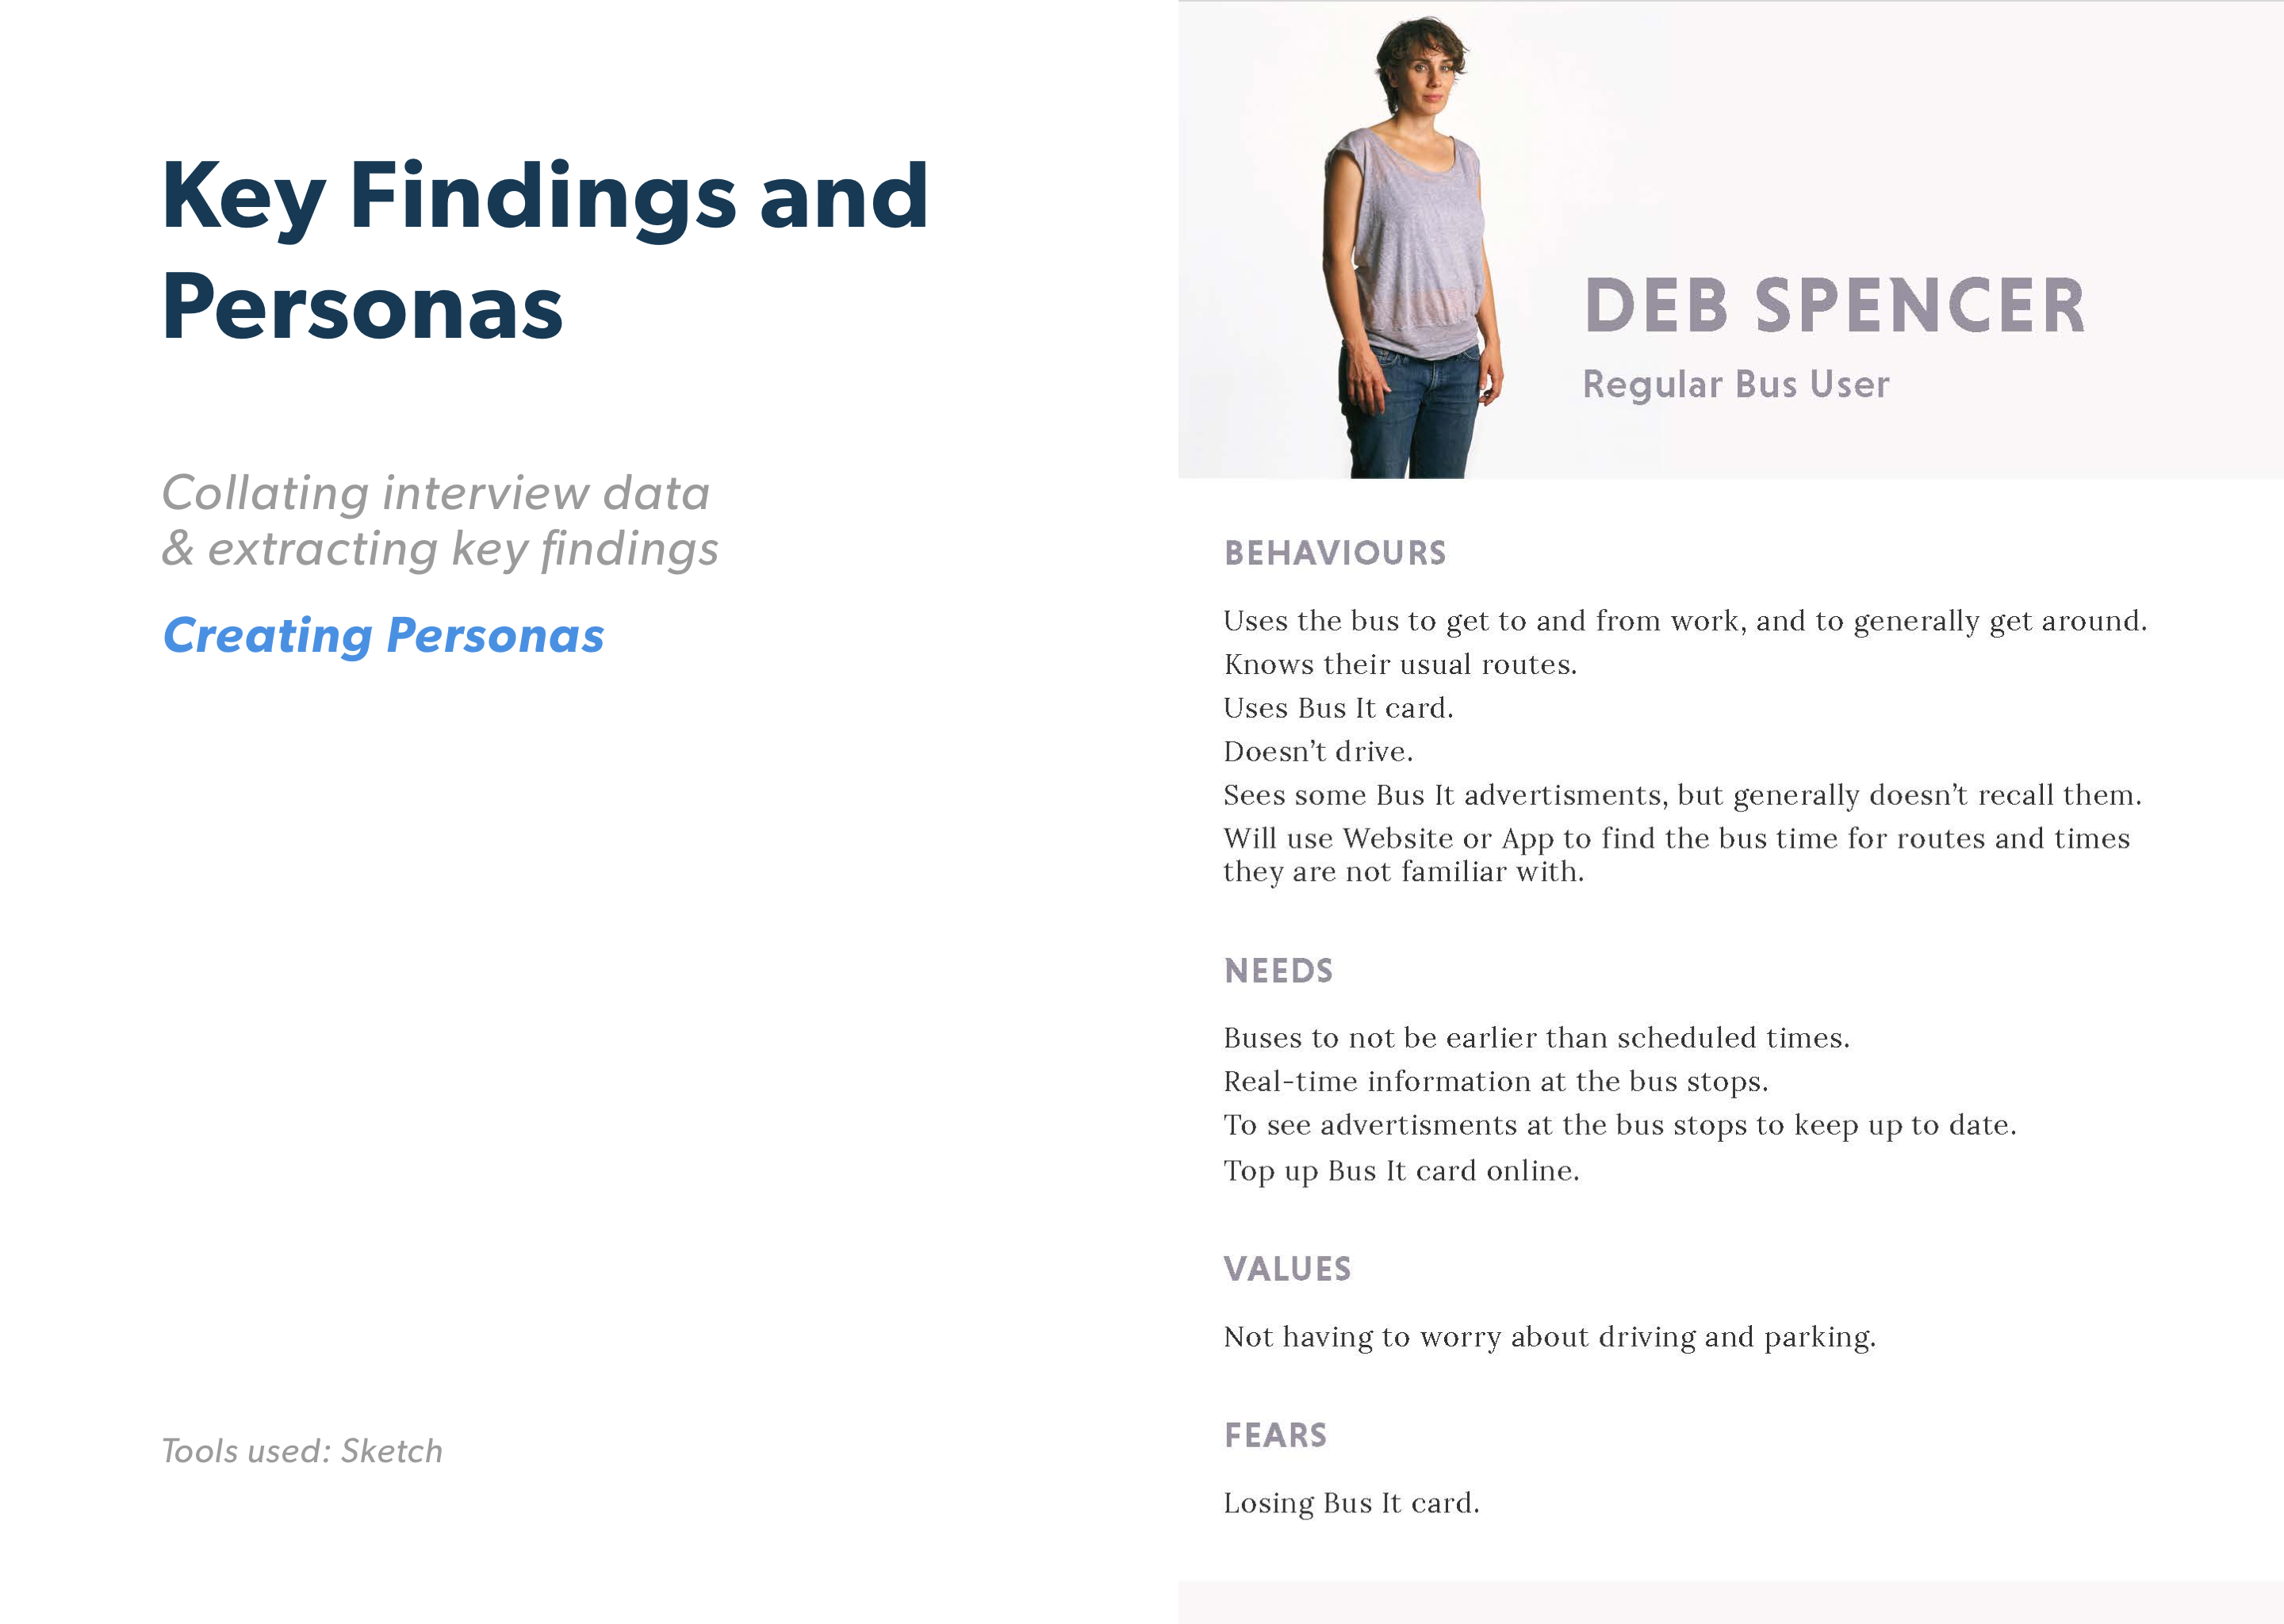Select "Real-time information at the bus stops."
The image size is (2284, 1624).
point(1495,1082)
